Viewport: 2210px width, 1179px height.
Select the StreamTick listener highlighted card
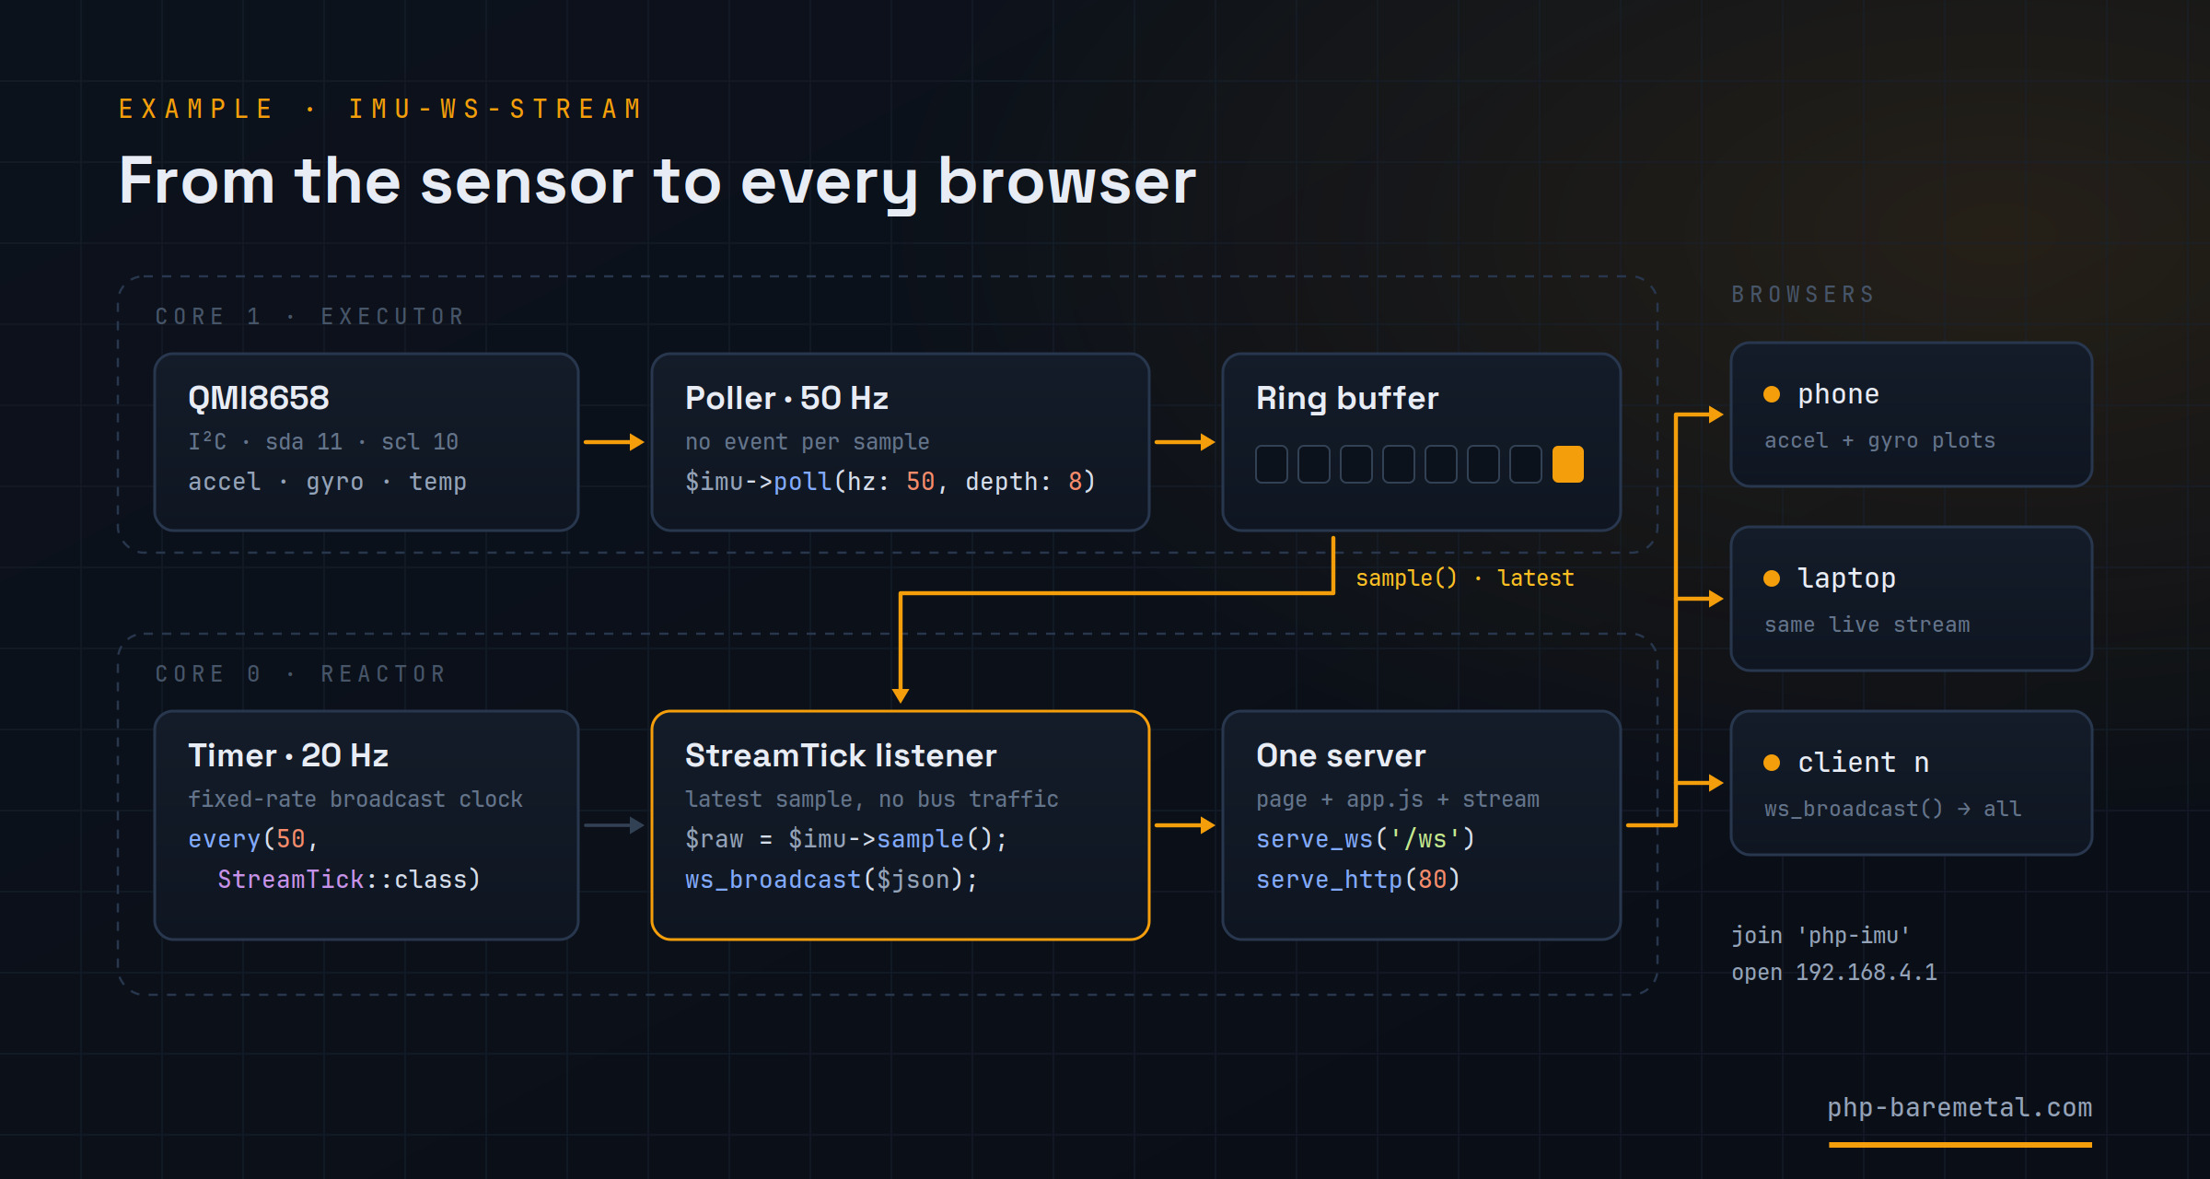[x=901, y=825]
